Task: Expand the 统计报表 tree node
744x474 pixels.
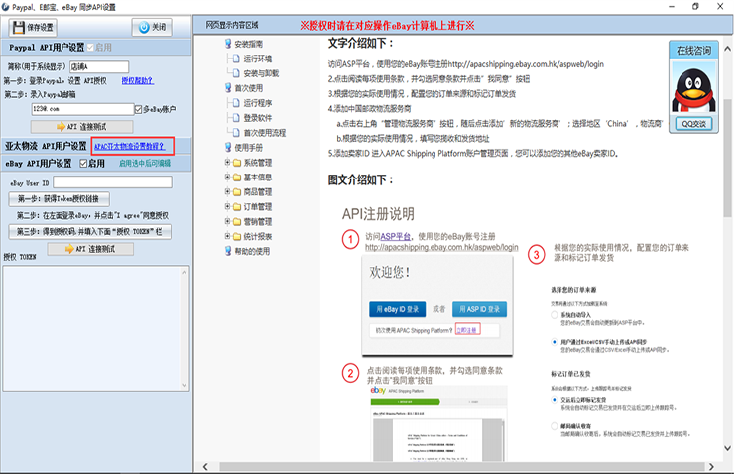Action: [228, 236]
